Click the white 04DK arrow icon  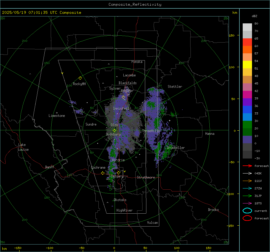247,173
